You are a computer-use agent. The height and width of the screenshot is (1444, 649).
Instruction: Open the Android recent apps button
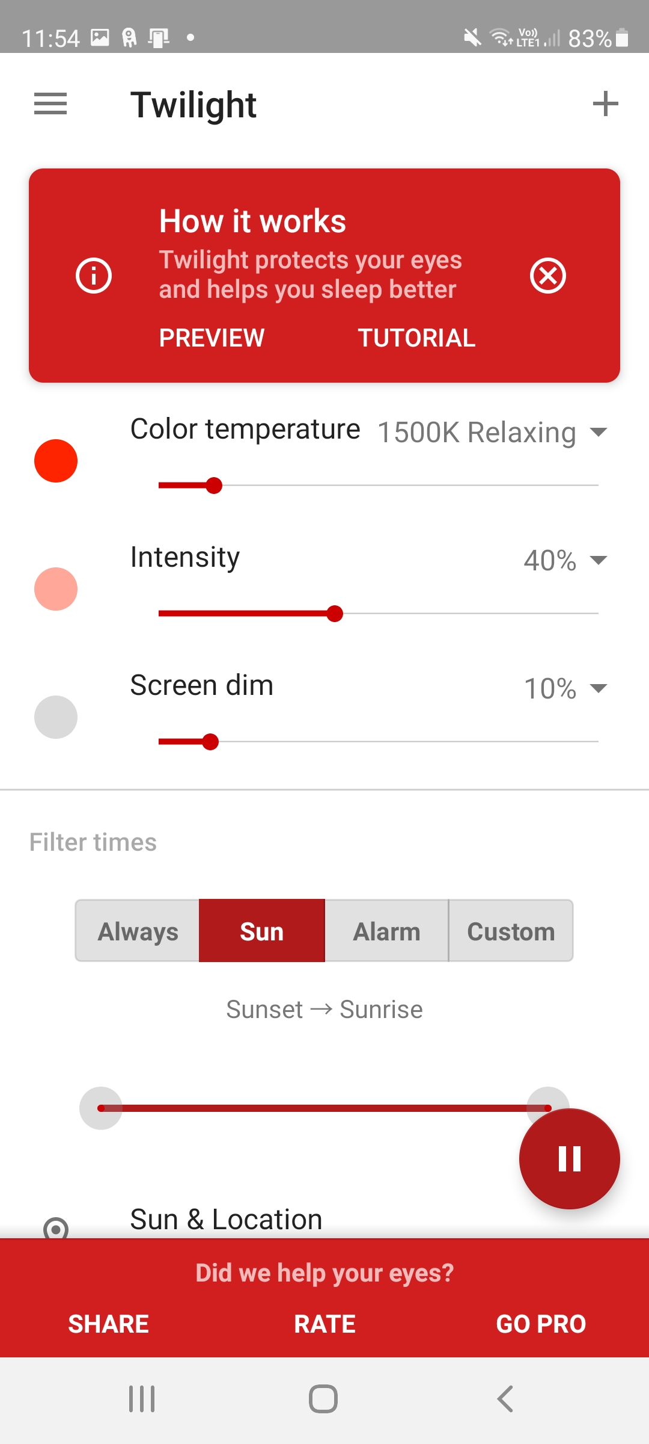(142, 1399)
